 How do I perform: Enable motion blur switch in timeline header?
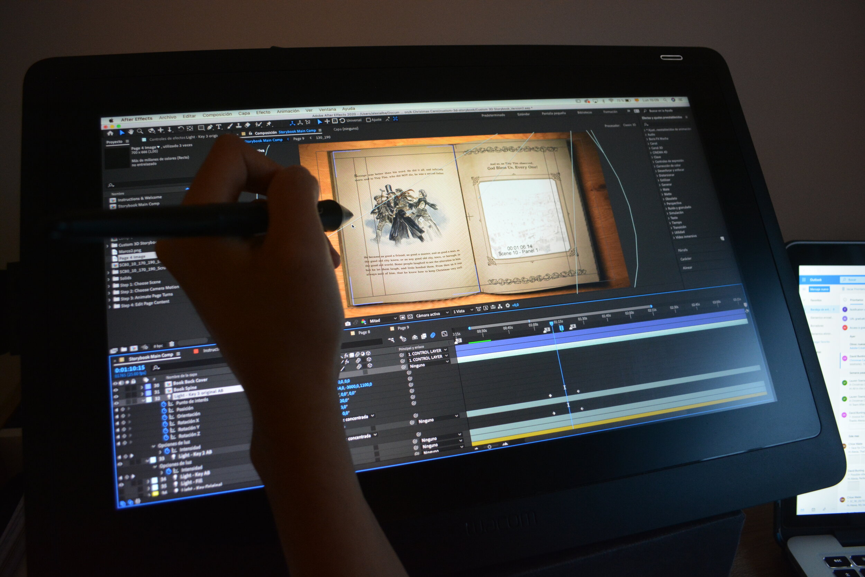[432, 335]
